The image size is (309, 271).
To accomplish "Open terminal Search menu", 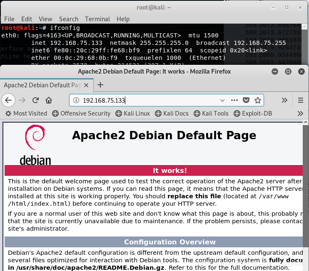I will (x=69, y=19).
